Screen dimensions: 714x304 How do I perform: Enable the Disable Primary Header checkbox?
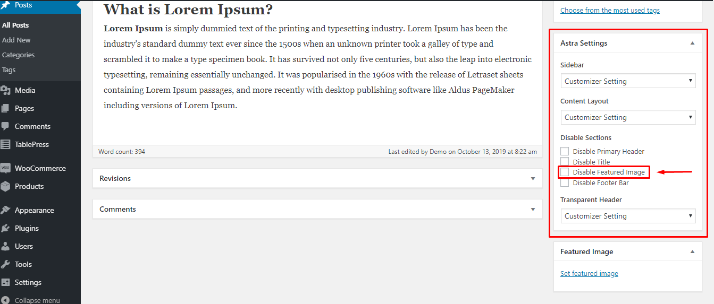(565, 151)
